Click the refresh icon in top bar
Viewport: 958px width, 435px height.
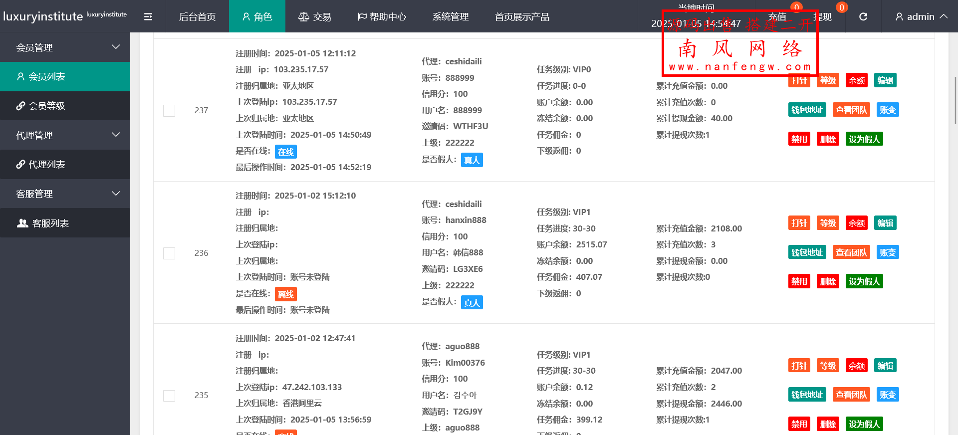click(863, 17)
